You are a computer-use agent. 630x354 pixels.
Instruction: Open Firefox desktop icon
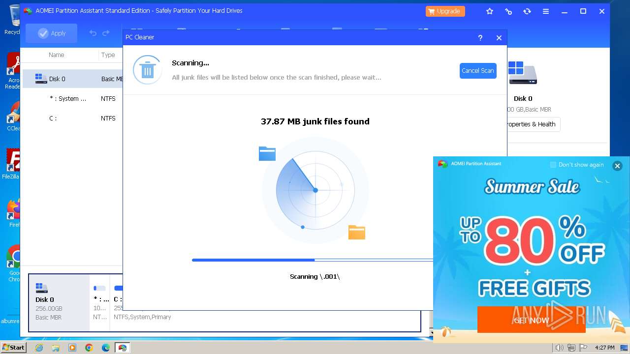(x=14, y=213)
